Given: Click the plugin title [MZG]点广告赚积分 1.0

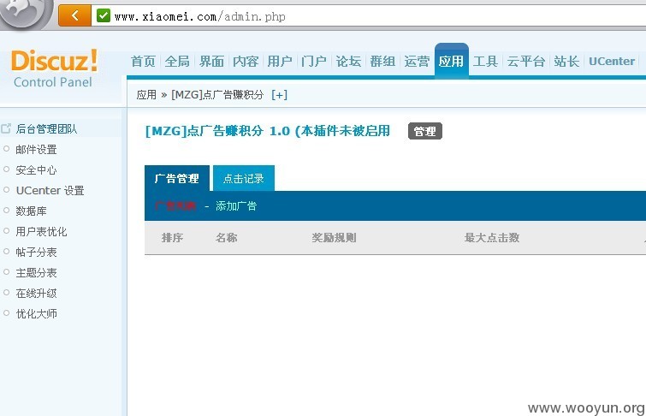Looking at the screenshot, I should 218,131.
